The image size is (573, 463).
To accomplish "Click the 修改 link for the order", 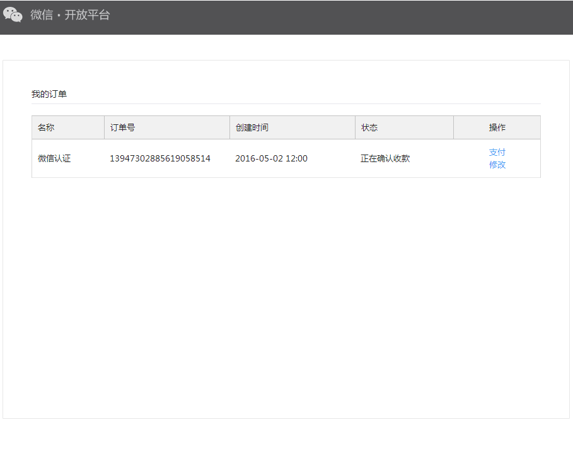I will pyautogui.click(x=497, y=165).
